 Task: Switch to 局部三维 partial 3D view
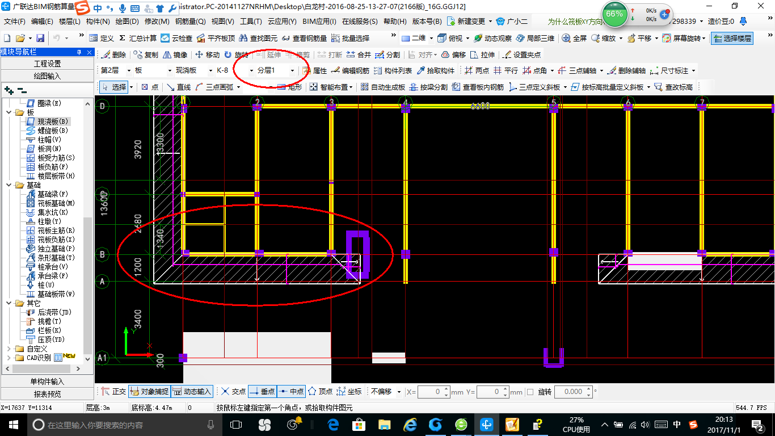[535, 38]
